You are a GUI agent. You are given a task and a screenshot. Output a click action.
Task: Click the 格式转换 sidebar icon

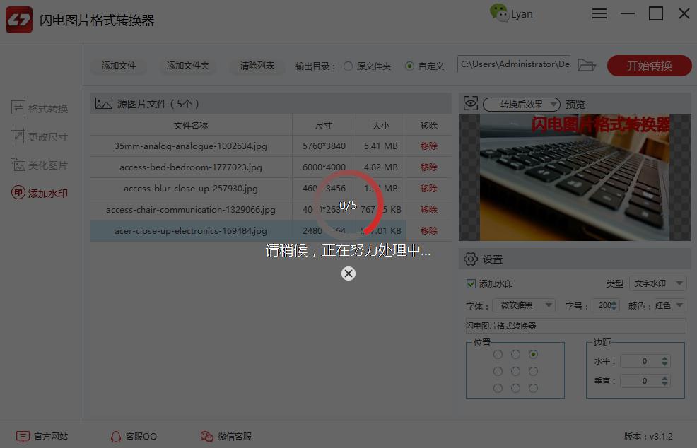click(x=18, y=108)
